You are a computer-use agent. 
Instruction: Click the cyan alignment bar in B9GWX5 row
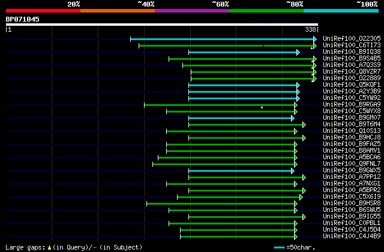coord(240,171)
